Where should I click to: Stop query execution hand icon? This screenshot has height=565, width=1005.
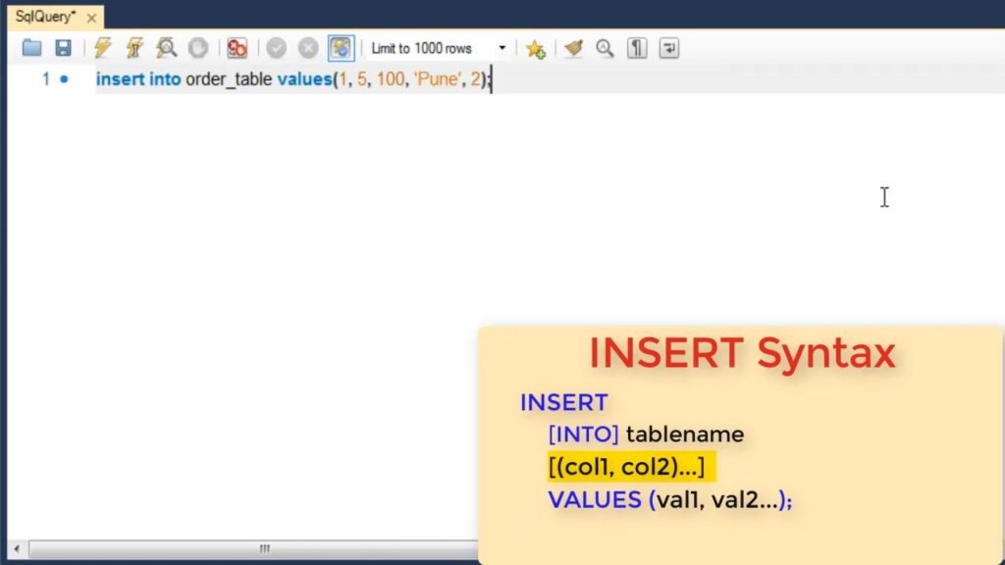point(198,48)
